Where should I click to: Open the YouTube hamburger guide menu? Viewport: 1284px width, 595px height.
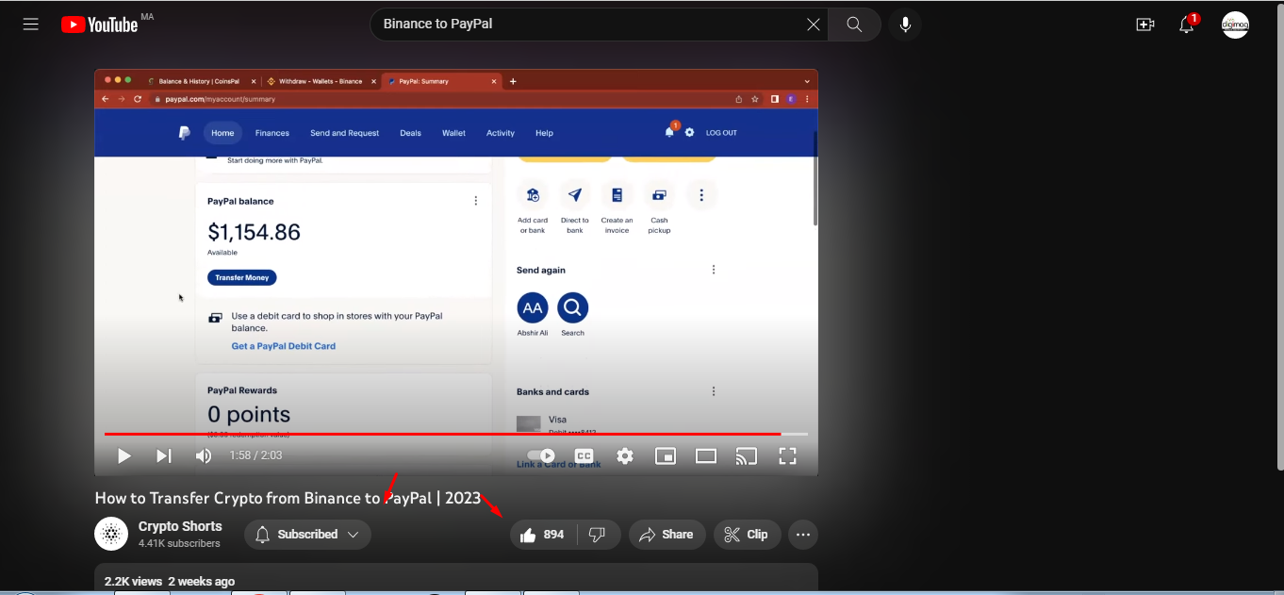tap(31, 25)
